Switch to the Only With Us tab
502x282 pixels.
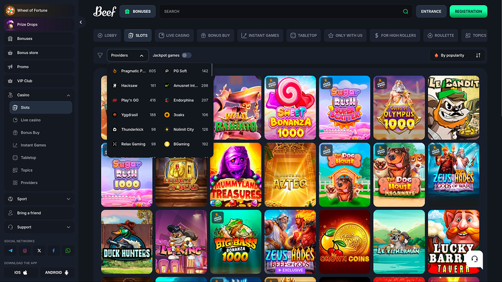tap(345, 35)
